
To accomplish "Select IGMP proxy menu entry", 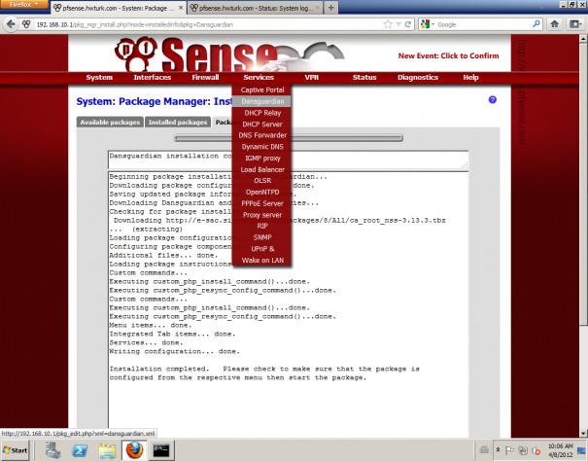I will coord(262,158).
